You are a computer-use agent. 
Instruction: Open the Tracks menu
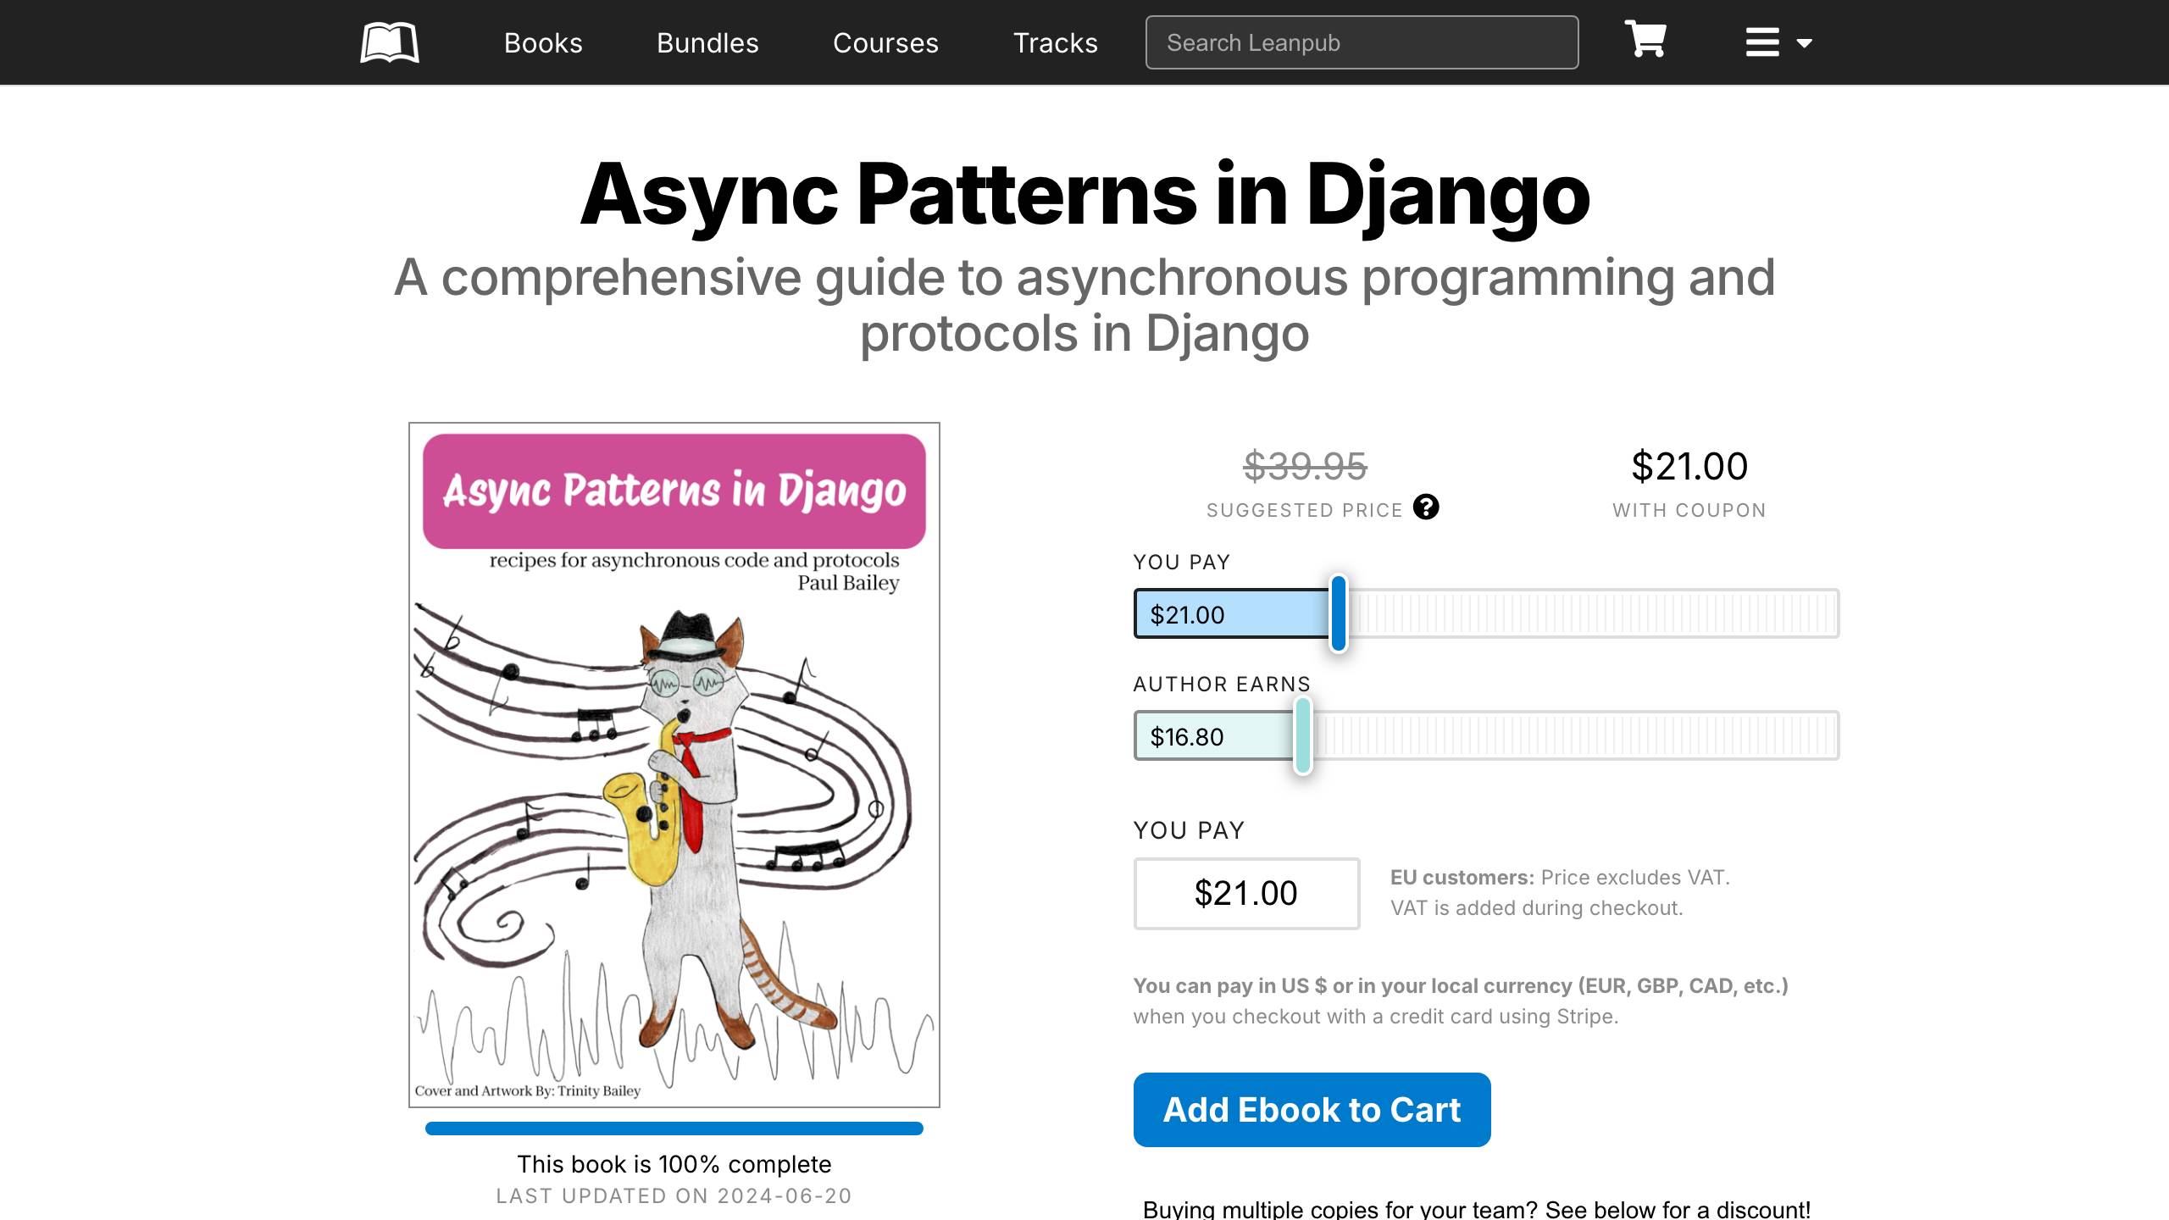1055,42
